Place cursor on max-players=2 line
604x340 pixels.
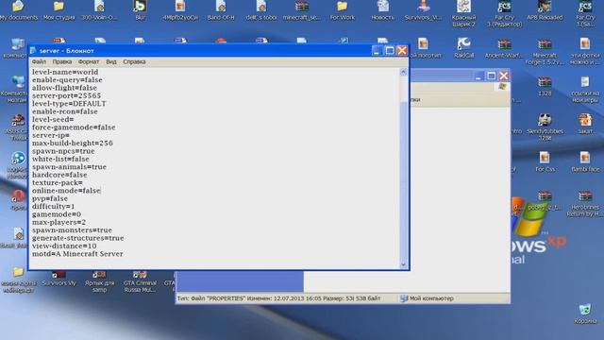point(59,223)
